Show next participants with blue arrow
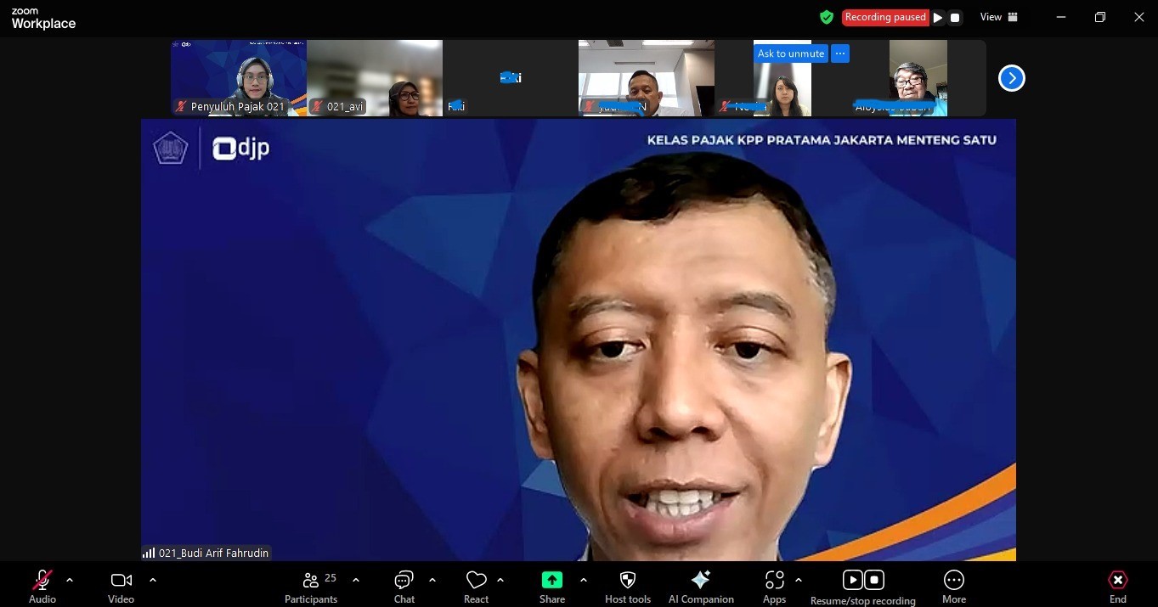Screen dimensions: 1158x607 tap(1011, 78)
